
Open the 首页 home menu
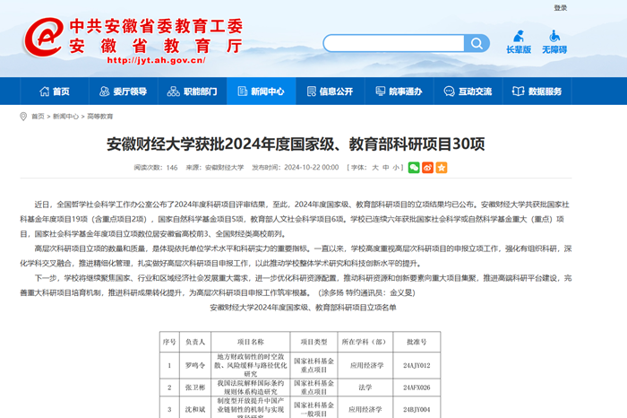pos(53,91)
